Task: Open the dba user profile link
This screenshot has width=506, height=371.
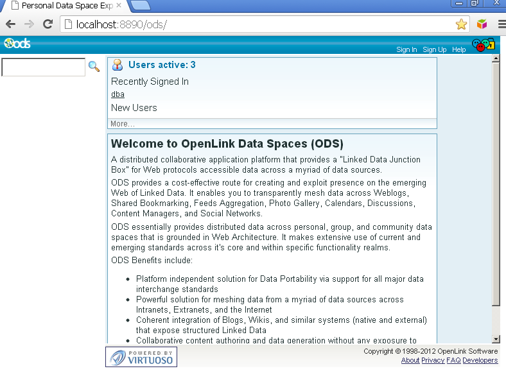Action: coord(118,94)
